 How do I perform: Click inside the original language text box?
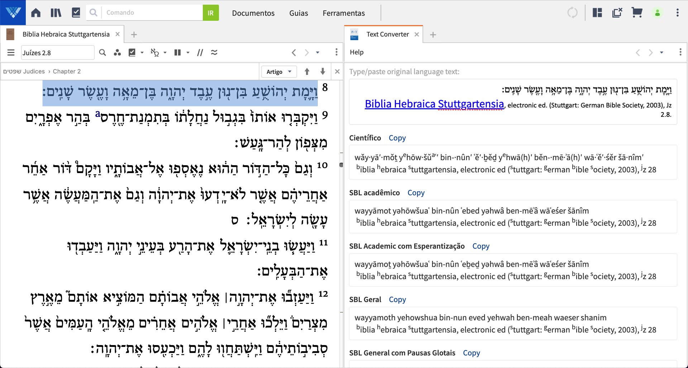513,102
